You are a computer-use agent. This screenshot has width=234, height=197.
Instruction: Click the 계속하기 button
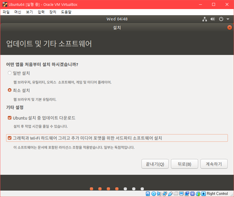(214, 164)
